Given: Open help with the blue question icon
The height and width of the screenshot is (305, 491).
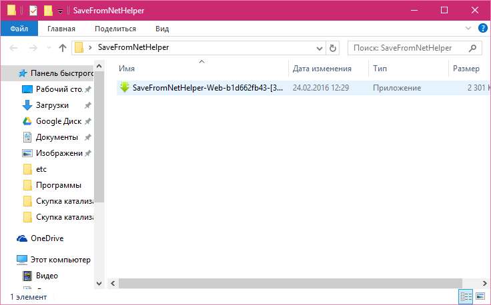Looking at the screenshot, I should pyautogui.click(x=483, y=28).
